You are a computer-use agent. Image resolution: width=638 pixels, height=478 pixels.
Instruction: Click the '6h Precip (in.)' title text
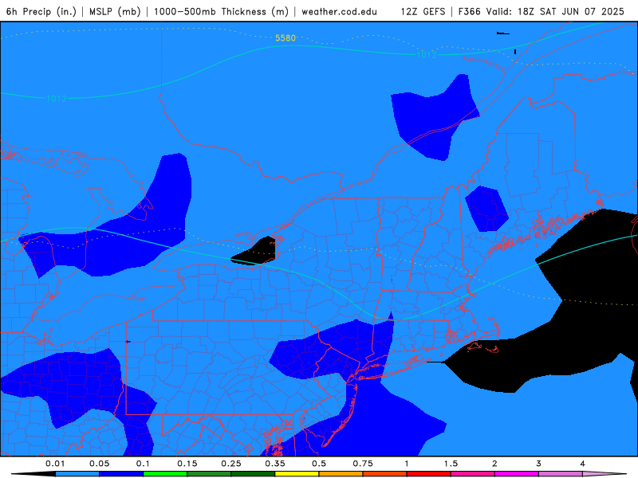coord(41,11)
